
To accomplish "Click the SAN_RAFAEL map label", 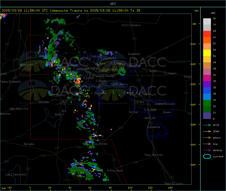I will pyautogui.click(x=92, y=68).
